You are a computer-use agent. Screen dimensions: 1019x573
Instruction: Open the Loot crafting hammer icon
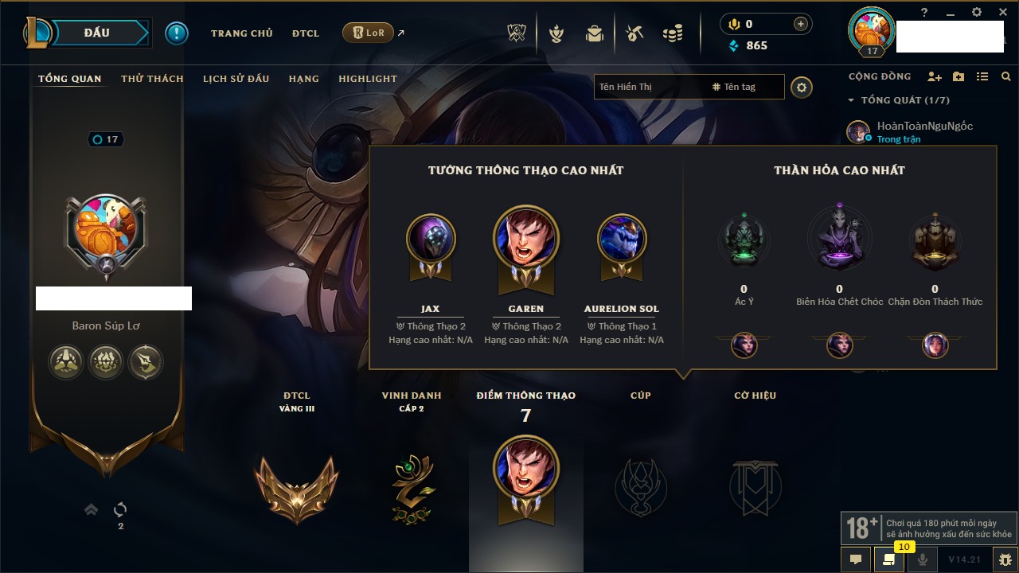point(634,33)
